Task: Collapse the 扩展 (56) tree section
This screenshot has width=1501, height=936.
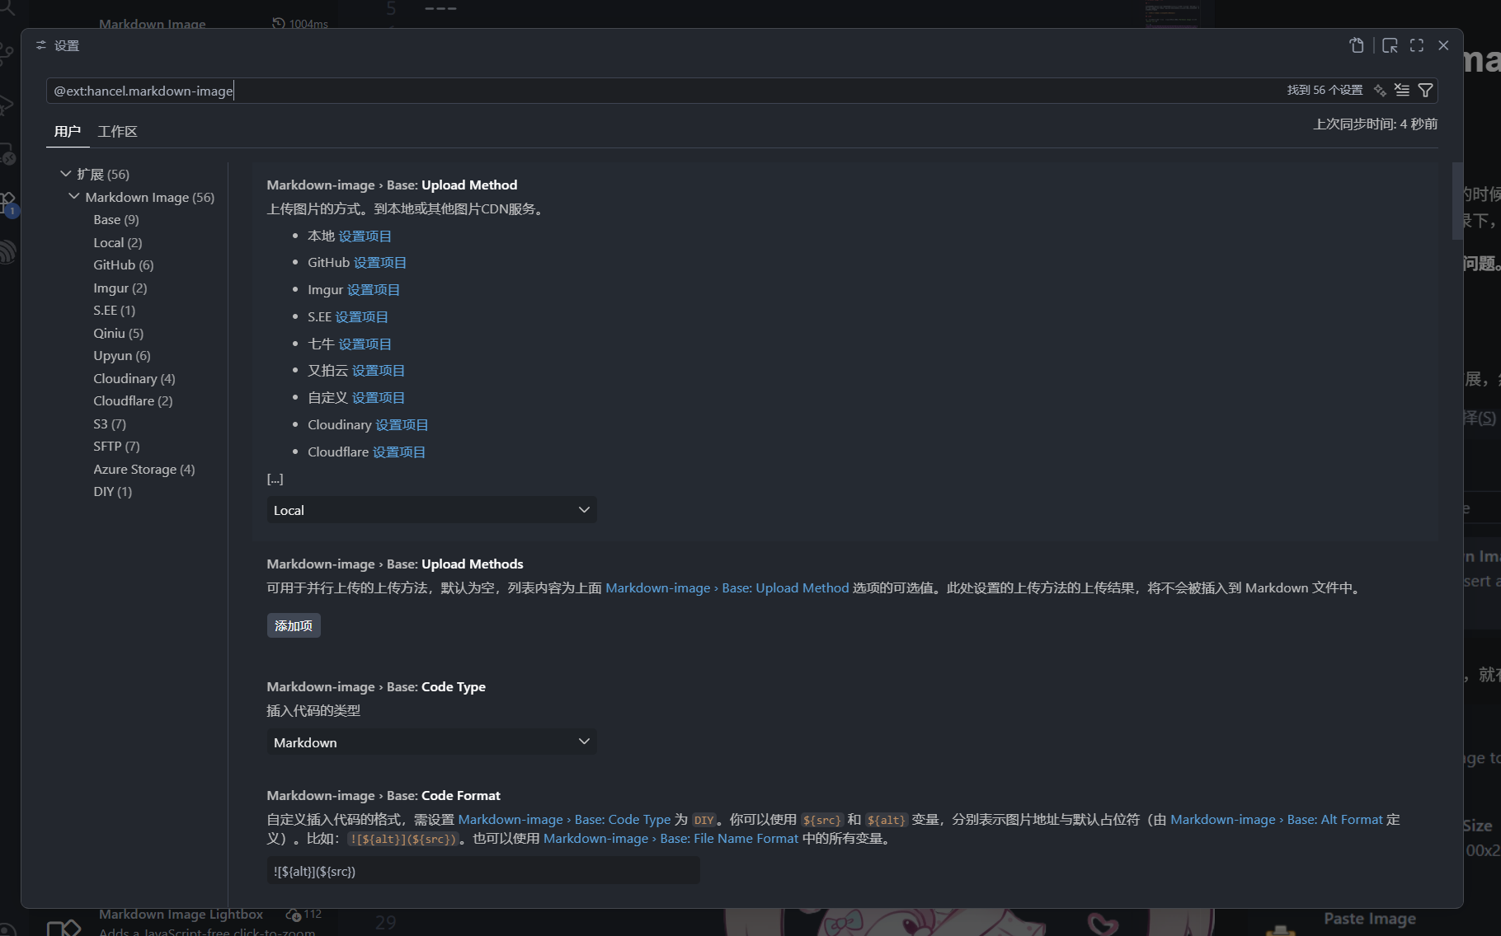Action: [x=66, y=174]
